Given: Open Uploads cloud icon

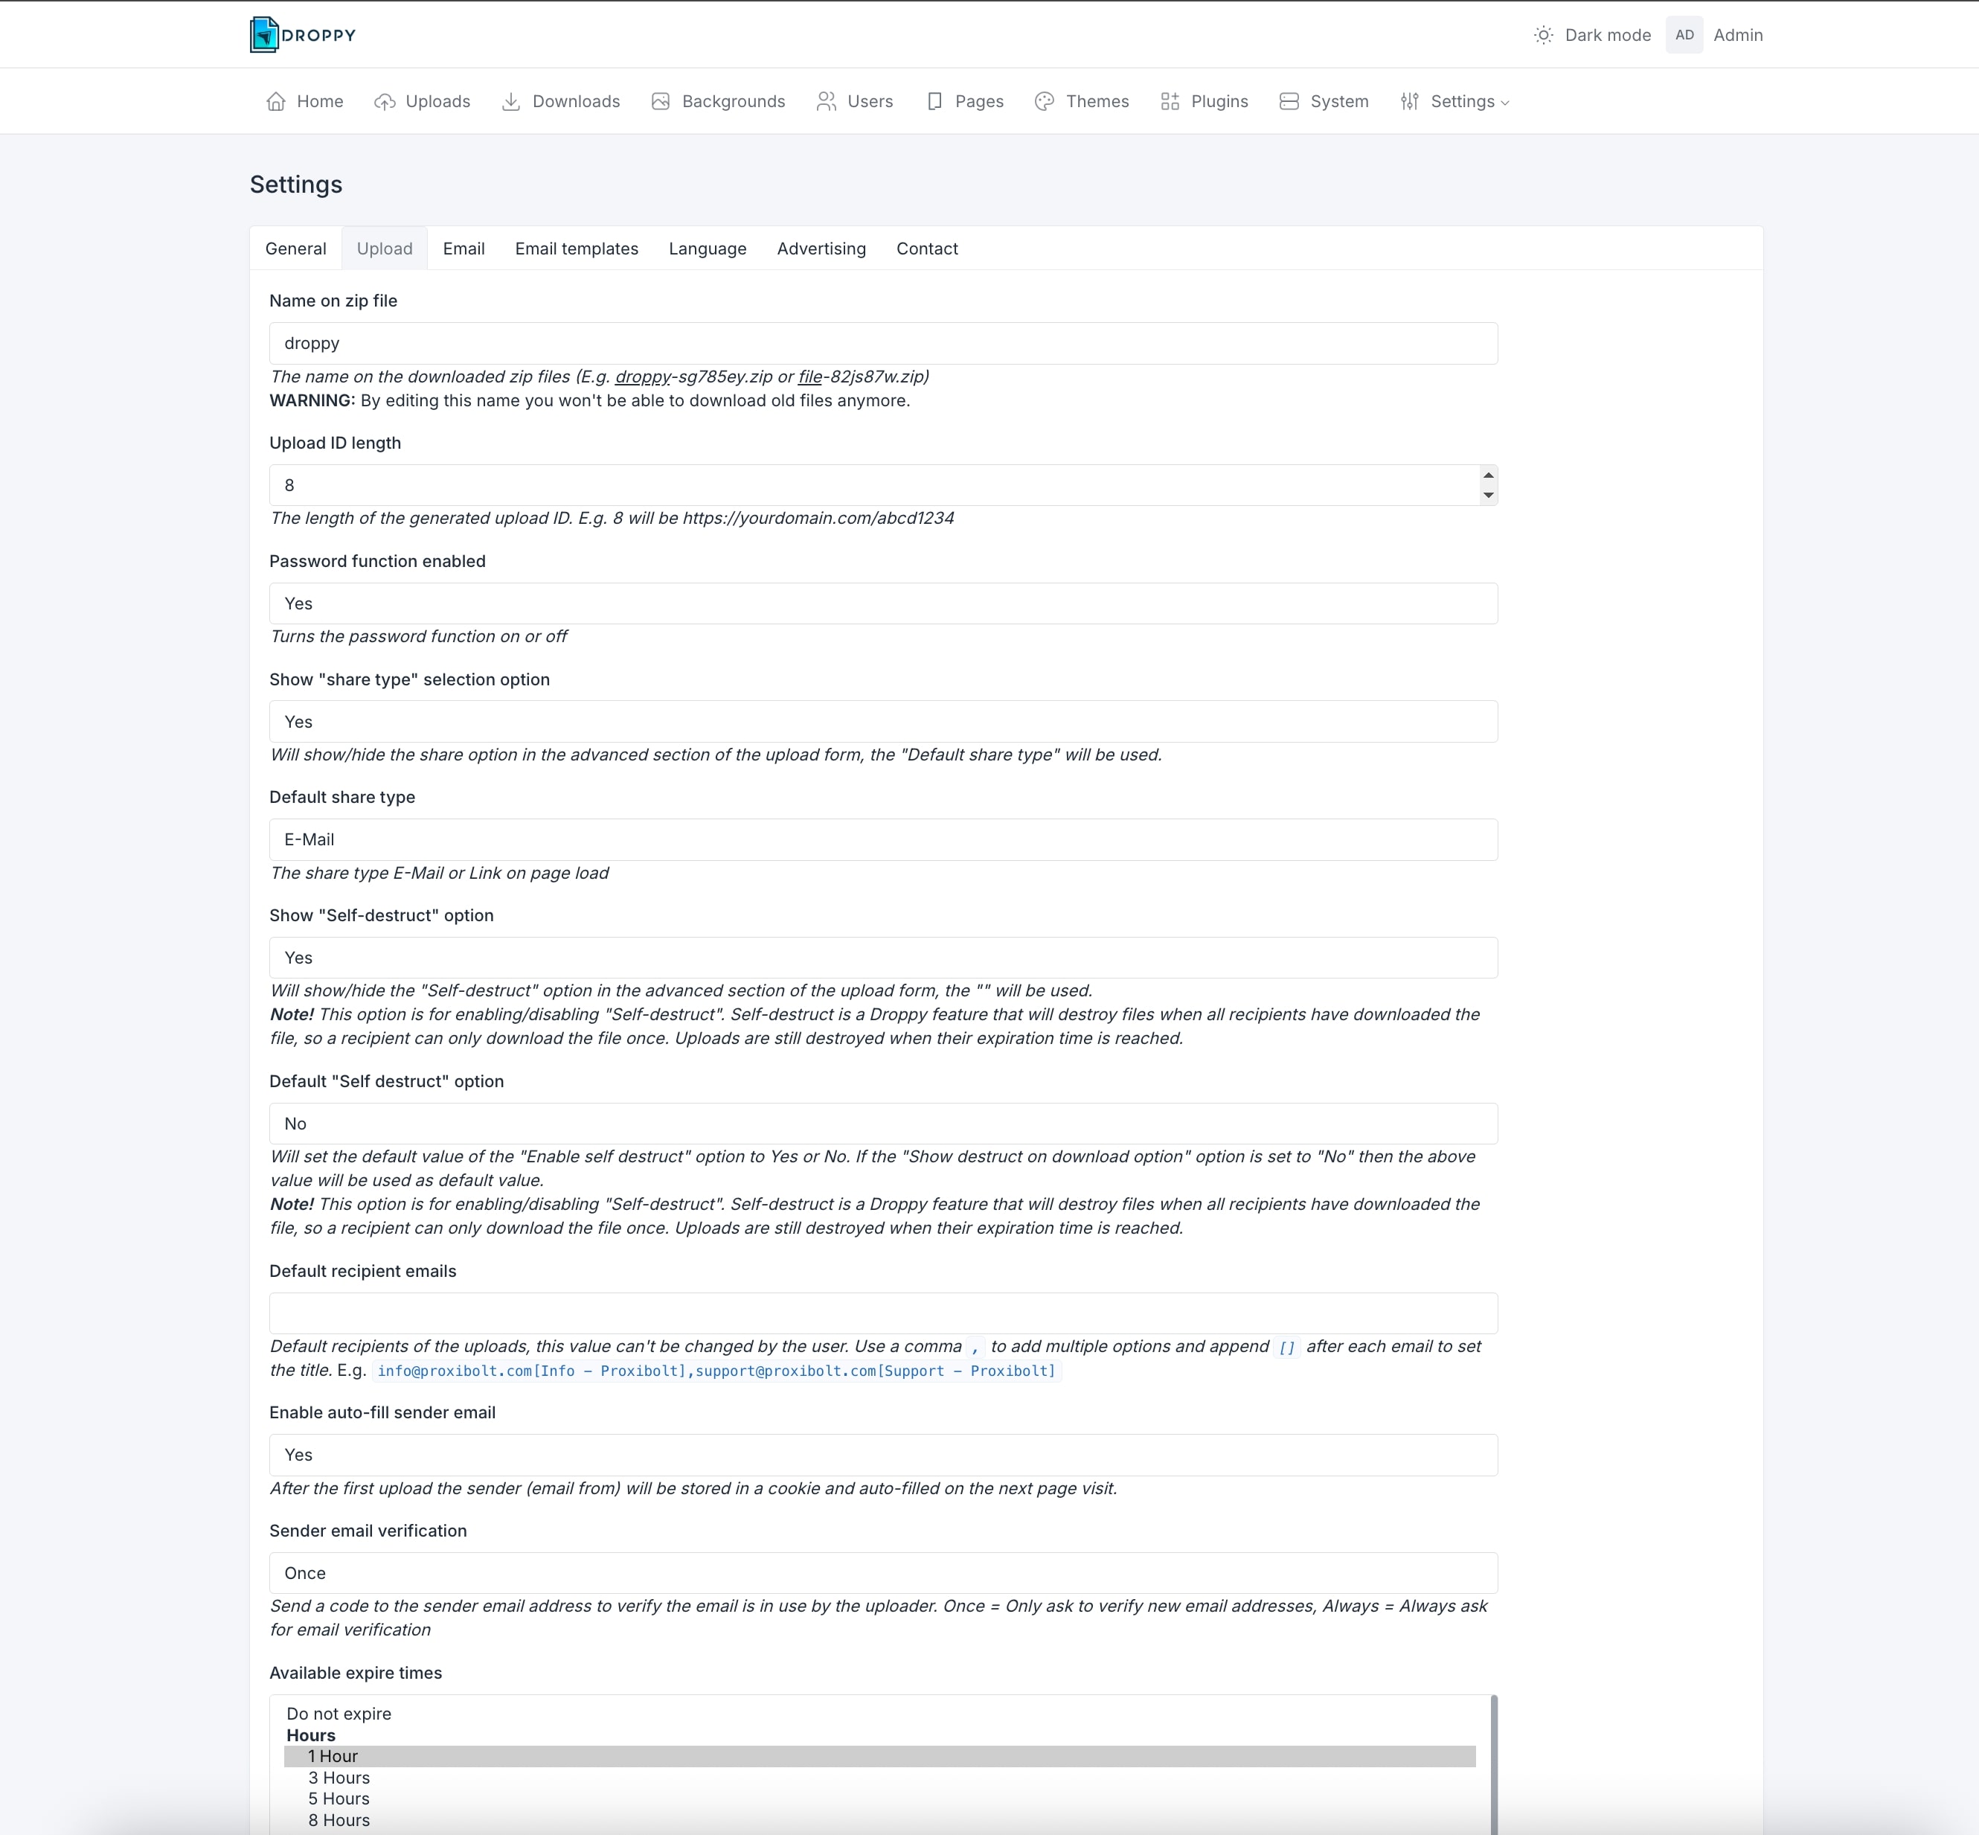Looking at the screenshot, I should point(385,101).
